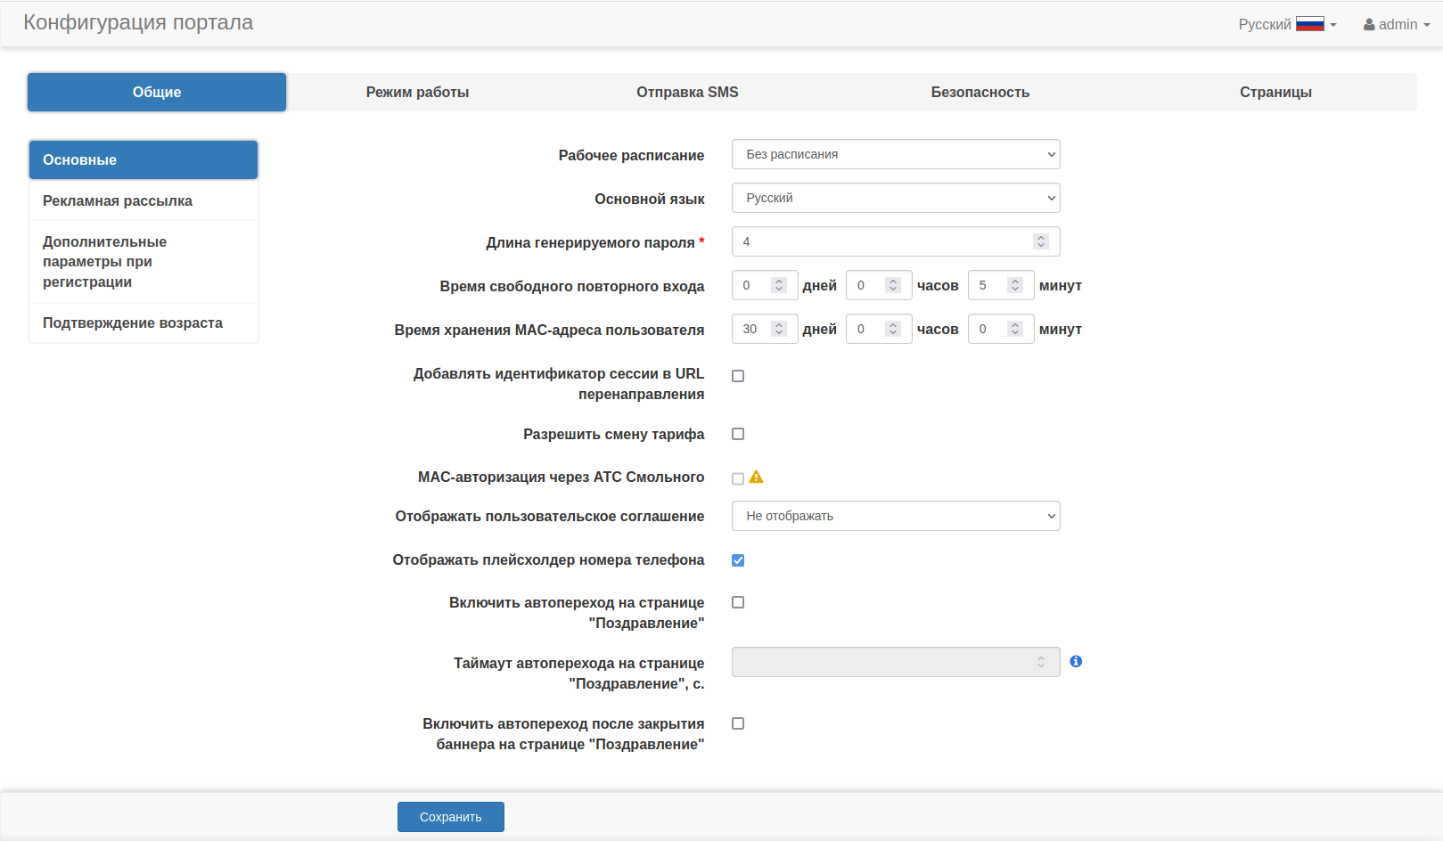
Task: Open the Безопасность tab
Action: 980,92
